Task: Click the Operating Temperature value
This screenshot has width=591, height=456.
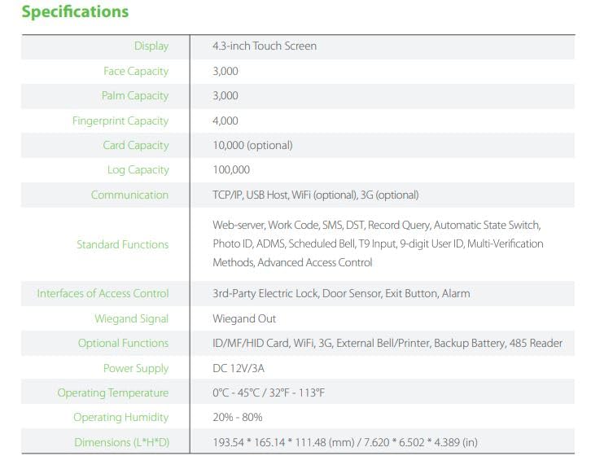Action: point(269,393)
